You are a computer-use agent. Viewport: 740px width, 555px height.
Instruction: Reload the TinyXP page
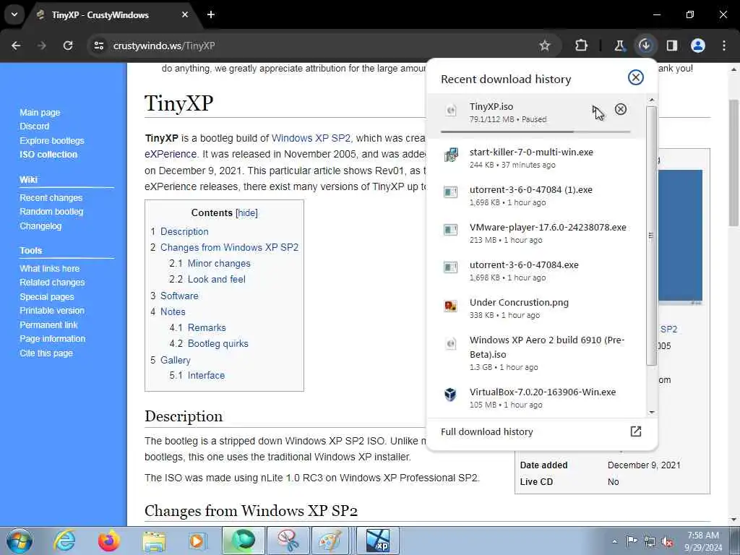[68, 46]
